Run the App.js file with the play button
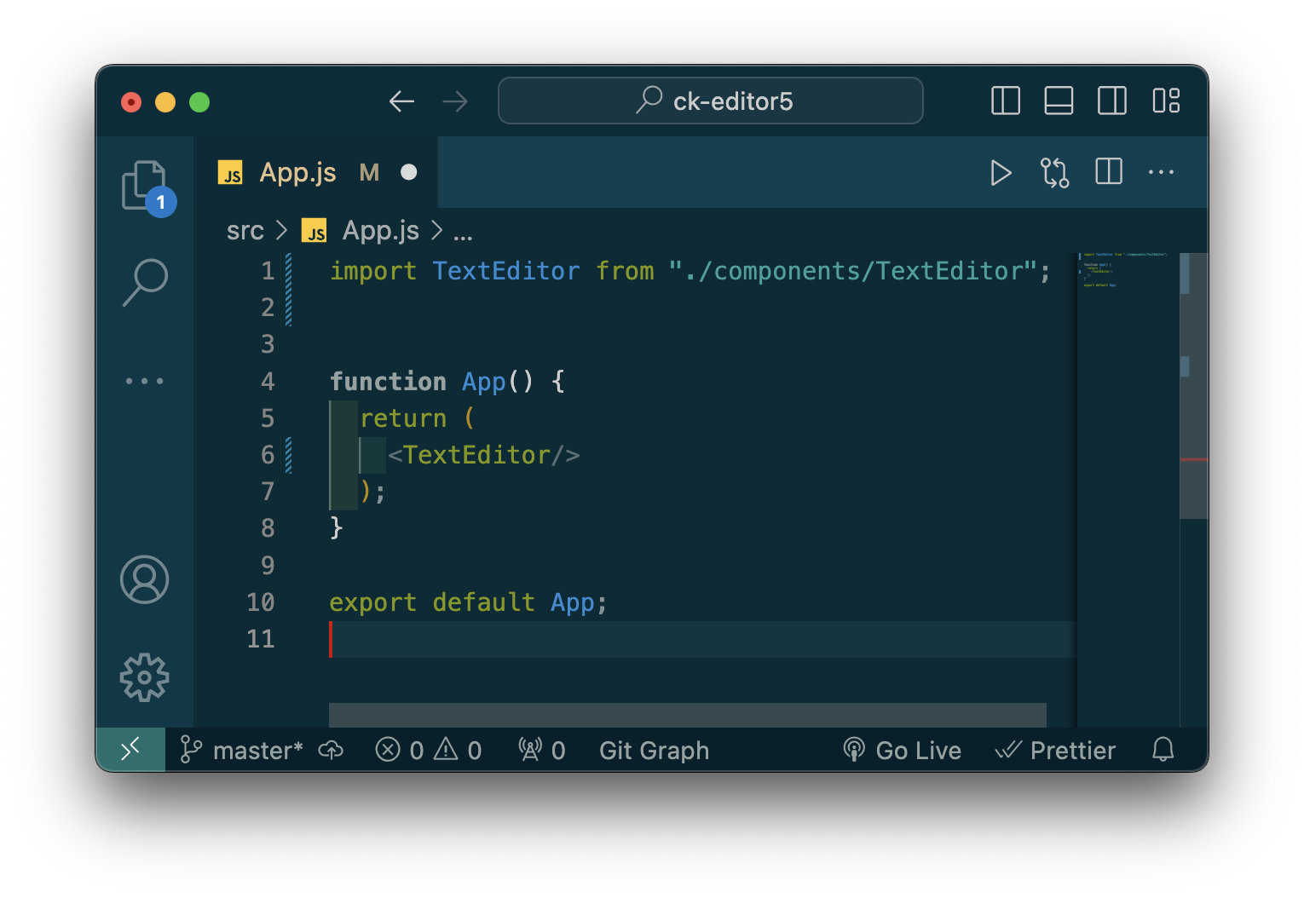1304x898 pixels. (x=1001, y=172)
